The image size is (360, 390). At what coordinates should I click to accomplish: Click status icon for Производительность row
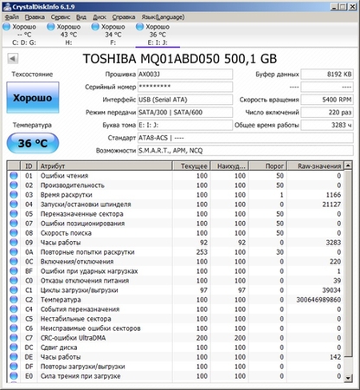coord(14,185)
